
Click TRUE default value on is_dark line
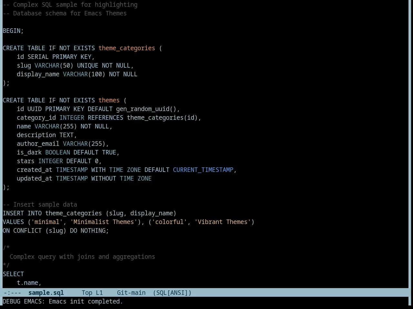pyautogui.click(x=109, y=152)
